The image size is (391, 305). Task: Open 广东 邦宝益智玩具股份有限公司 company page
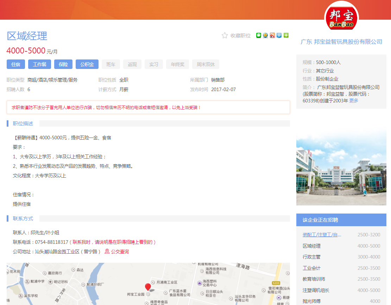(341, 42)
